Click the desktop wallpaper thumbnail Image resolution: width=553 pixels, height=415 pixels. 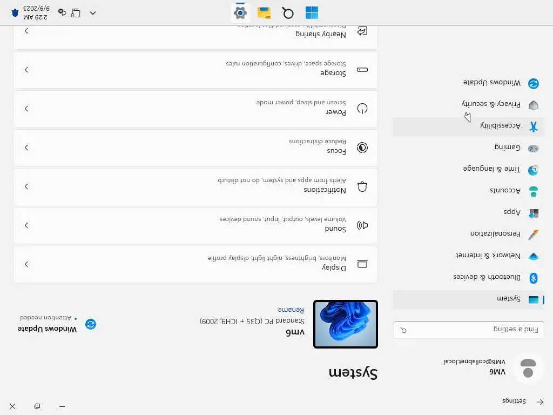tap(346, 324)
